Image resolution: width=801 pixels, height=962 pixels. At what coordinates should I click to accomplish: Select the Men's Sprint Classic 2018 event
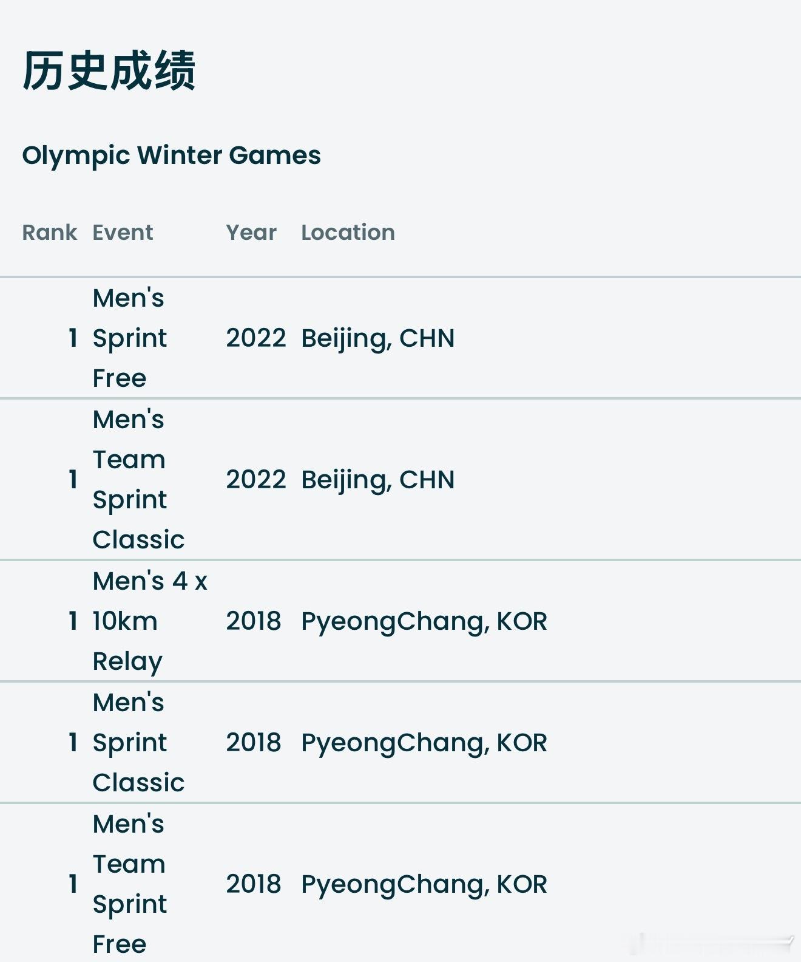click(x=138, y=742)
